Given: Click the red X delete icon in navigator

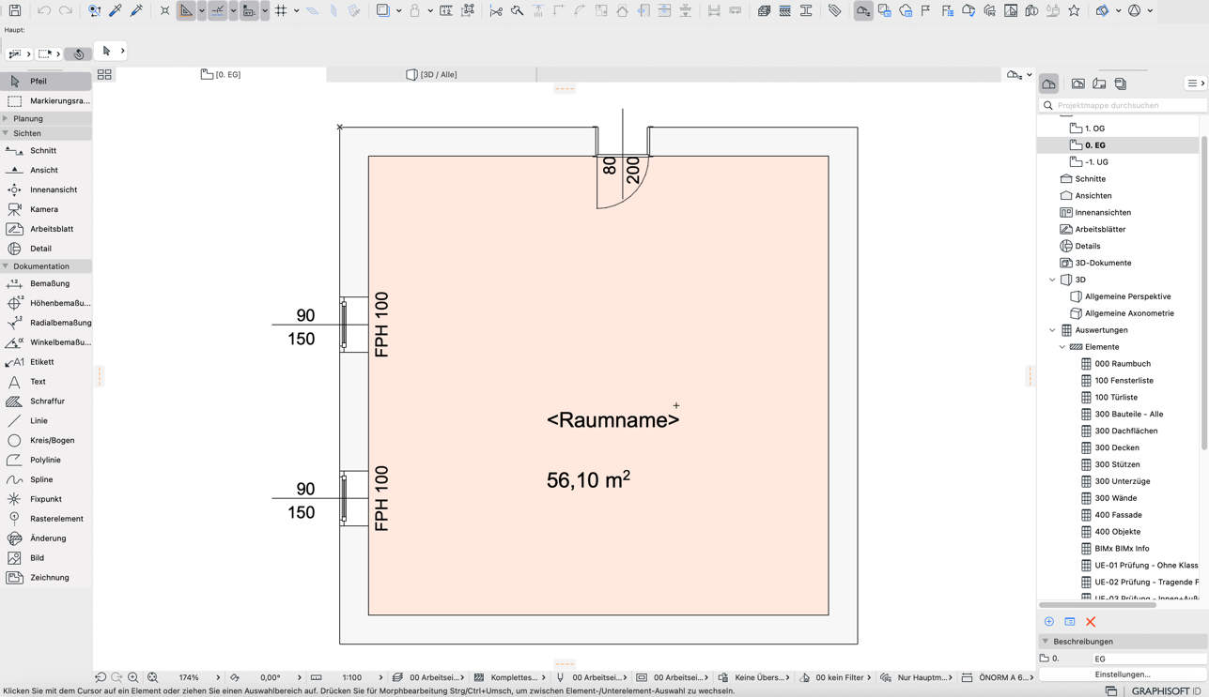Looking at the screenshot, I should [1091, 622].
